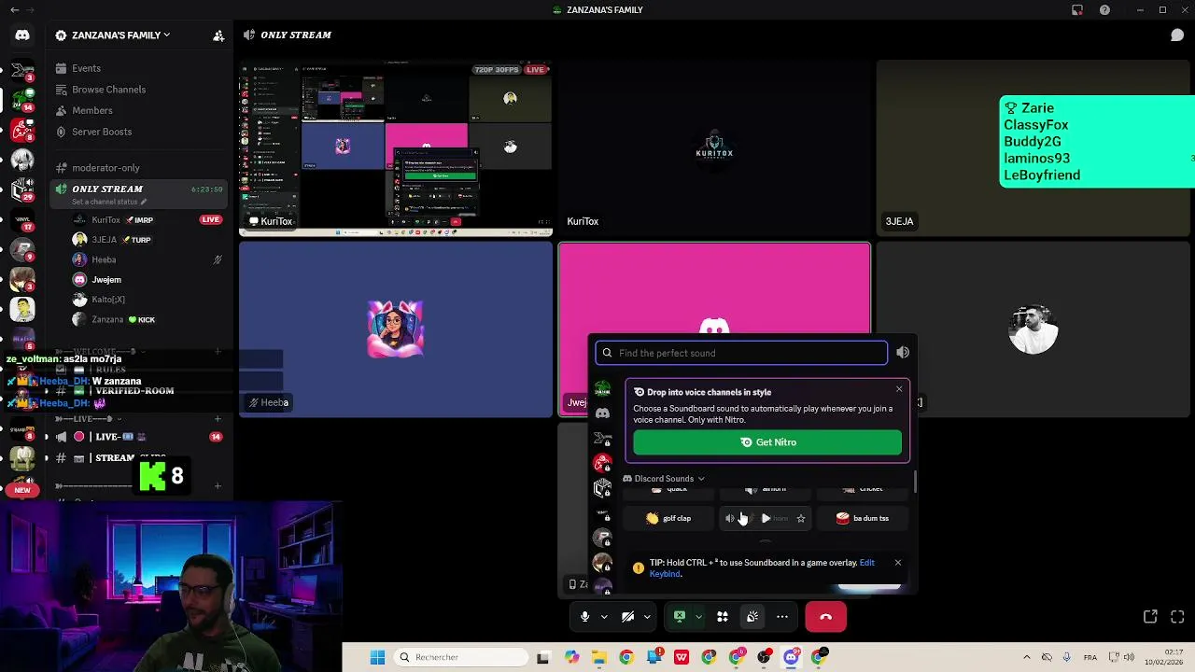Open Browse Channels
The height and width of the screenshot is (672, 1195).
108,90
